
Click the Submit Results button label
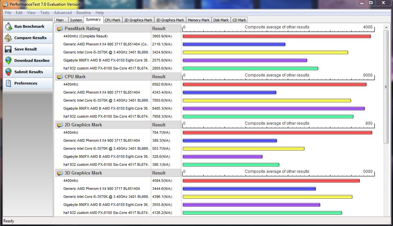pos(29,72)
